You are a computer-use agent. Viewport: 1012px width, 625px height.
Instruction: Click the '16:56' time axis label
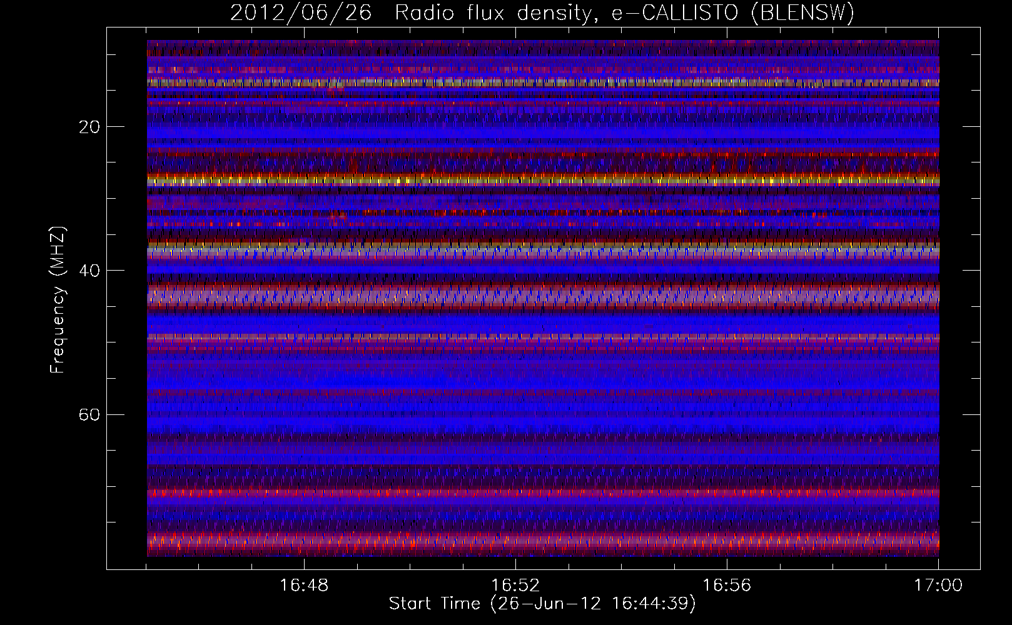[727, 586]
